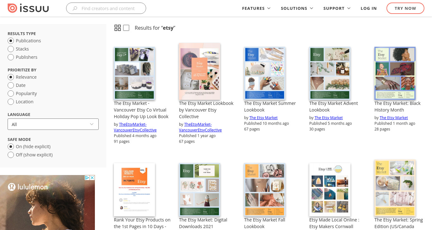The width and height of the screenshot is (432, 230).
Task: Click title Vancouver Etsy Co Virtual Holiday Pop Up
Action: pos(141,110)
